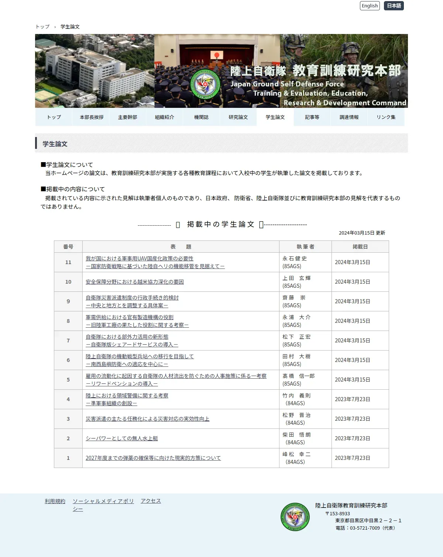Click the 2024年03月15日 更新 date text
This screenshot has width=443, height=557.
pos(362,233)
